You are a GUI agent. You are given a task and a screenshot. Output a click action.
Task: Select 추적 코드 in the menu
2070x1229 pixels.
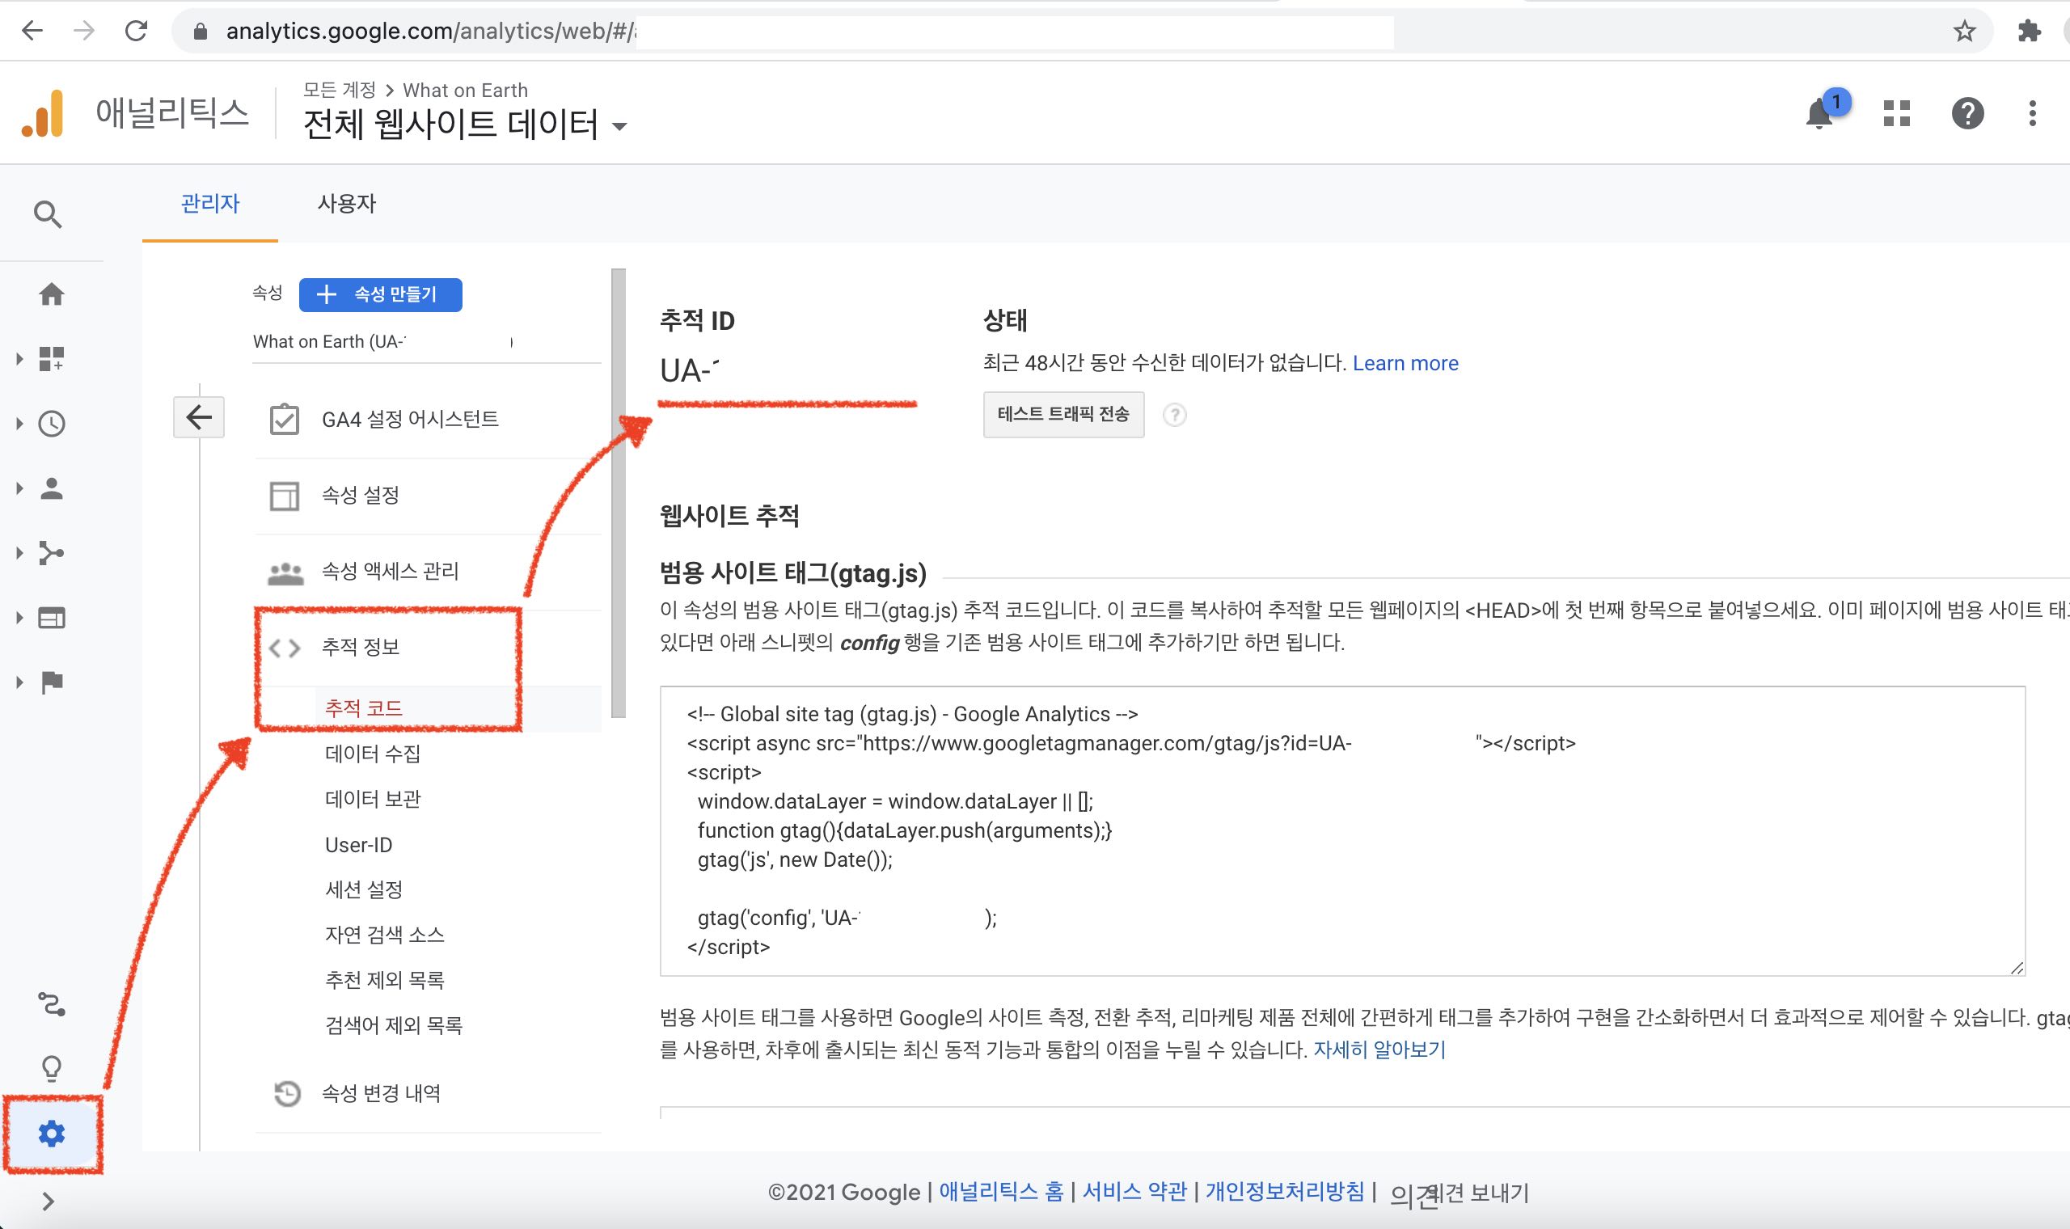coord(364,708)
